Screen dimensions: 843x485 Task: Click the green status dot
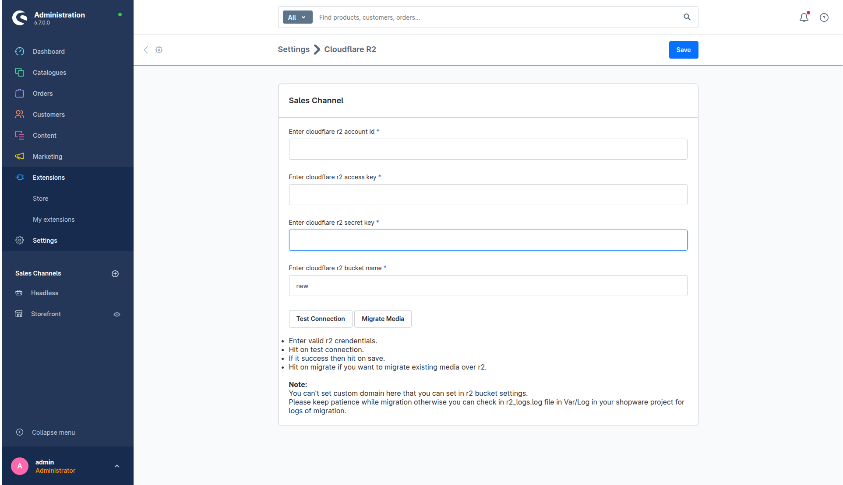[x=120, y=14]
